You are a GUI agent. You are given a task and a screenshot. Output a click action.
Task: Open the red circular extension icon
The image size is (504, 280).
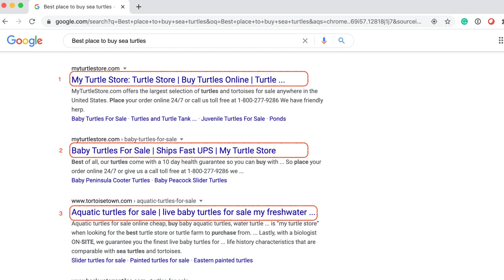(x=491, y=22)
